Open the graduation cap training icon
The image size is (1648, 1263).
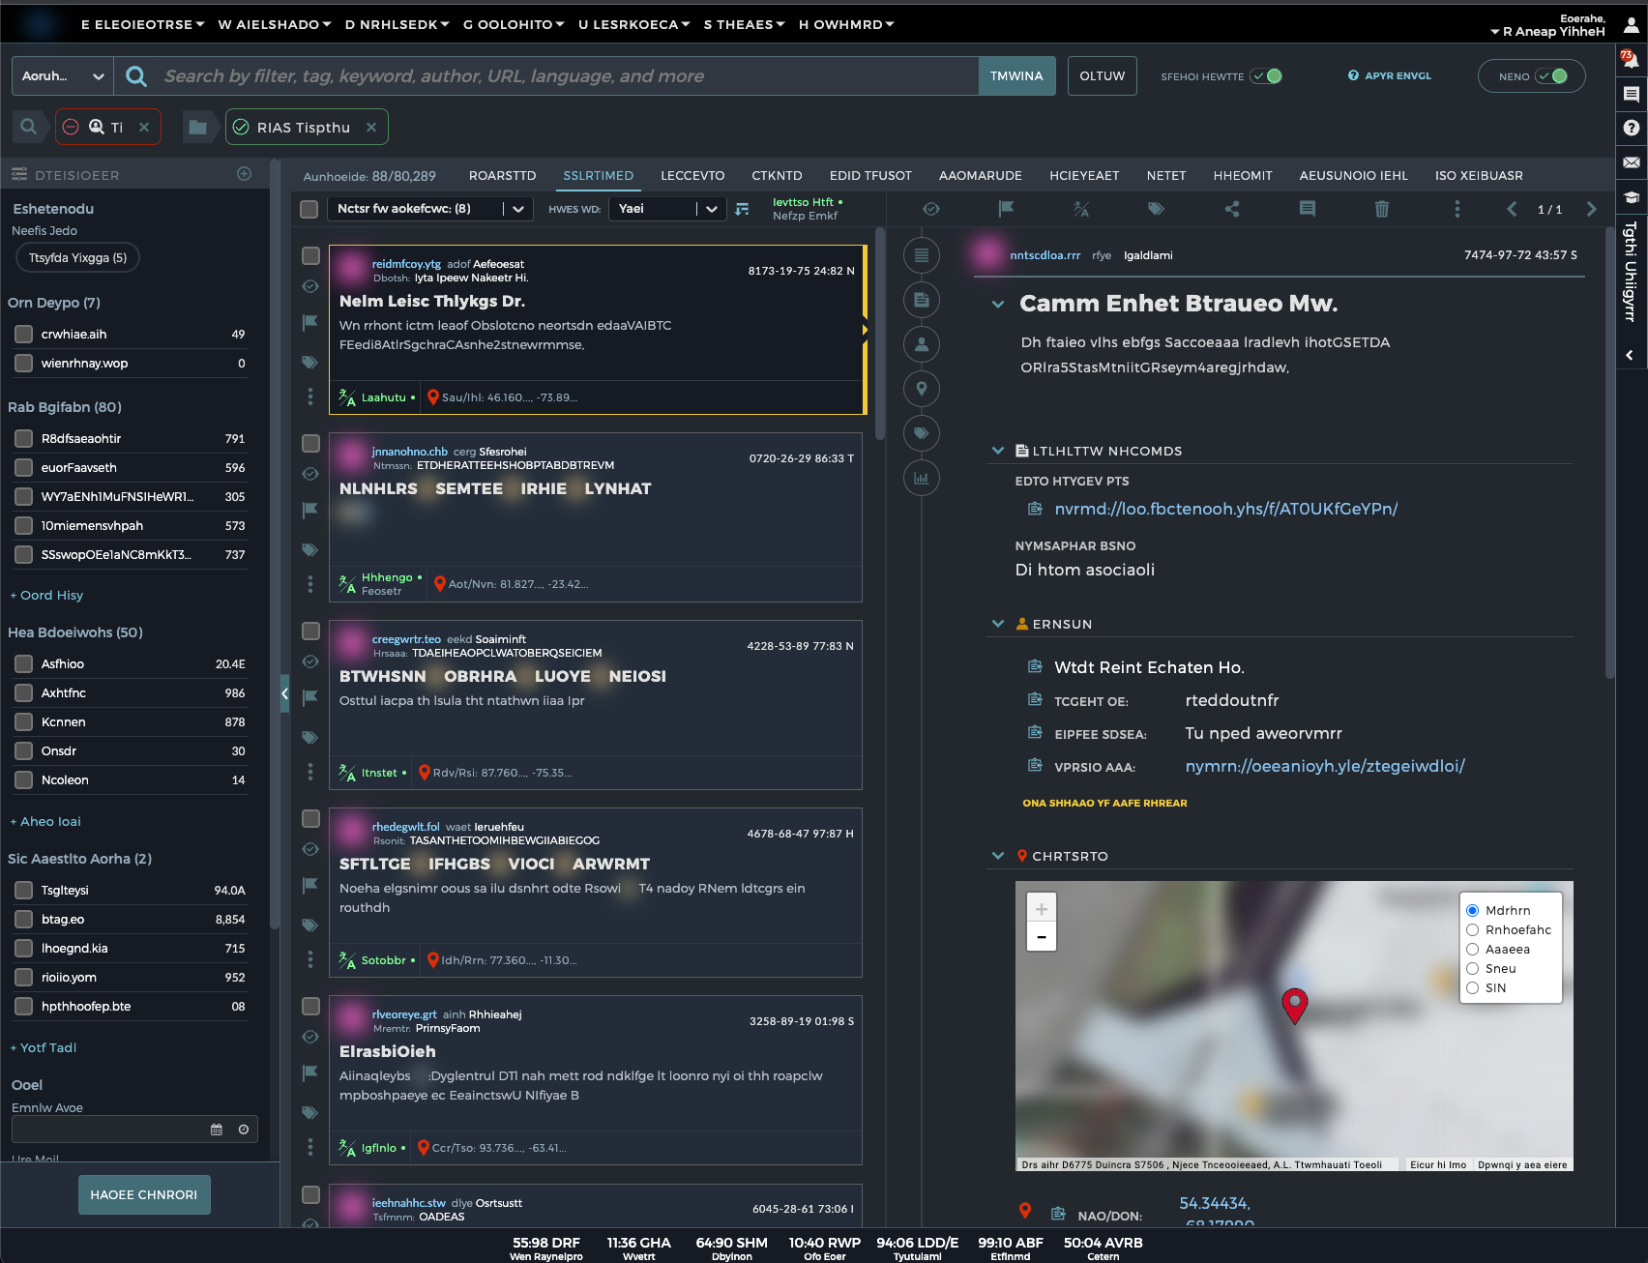(1631, 197)
